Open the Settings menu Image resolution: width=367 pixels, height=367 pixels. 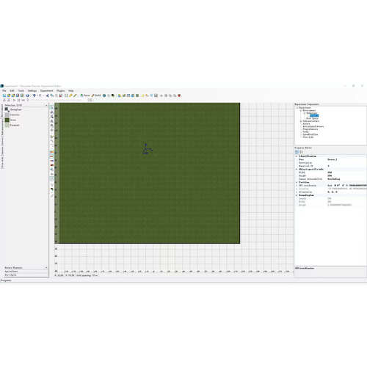click(x=32, y=91)
